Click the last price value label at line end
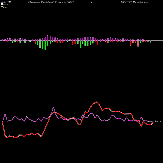 pos(157,122)
